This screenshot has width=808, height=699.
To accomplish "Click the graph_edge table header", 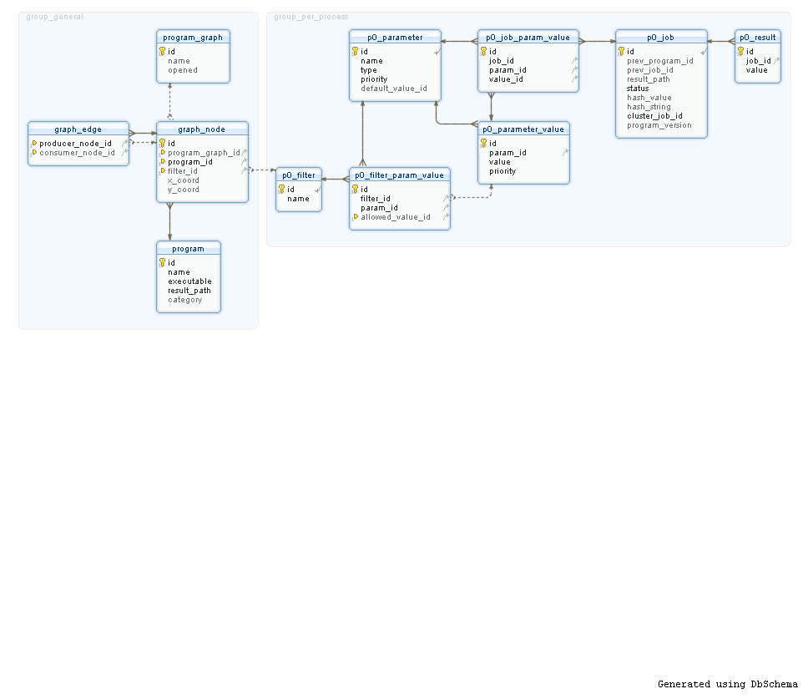I will pos(78,129).
